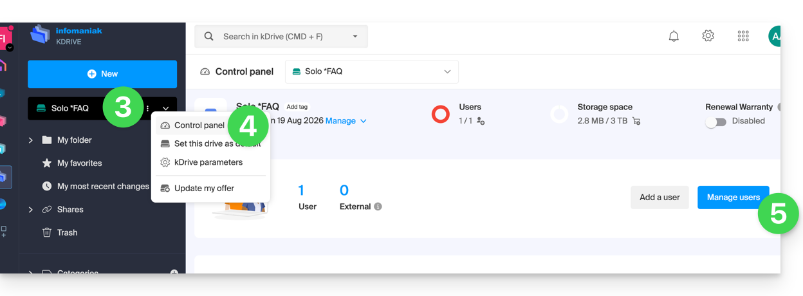Open the apps grid launcher

coord(743,37)
